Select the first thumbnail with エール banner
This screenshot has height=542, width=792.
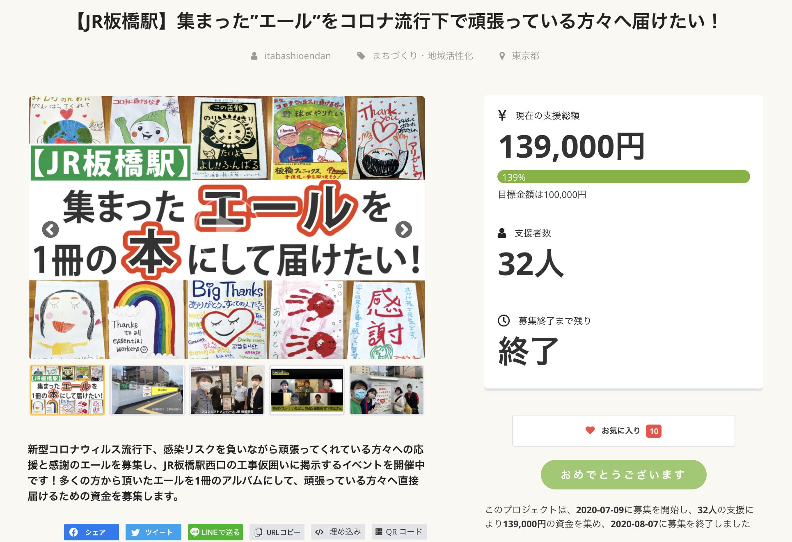[67, 390]
